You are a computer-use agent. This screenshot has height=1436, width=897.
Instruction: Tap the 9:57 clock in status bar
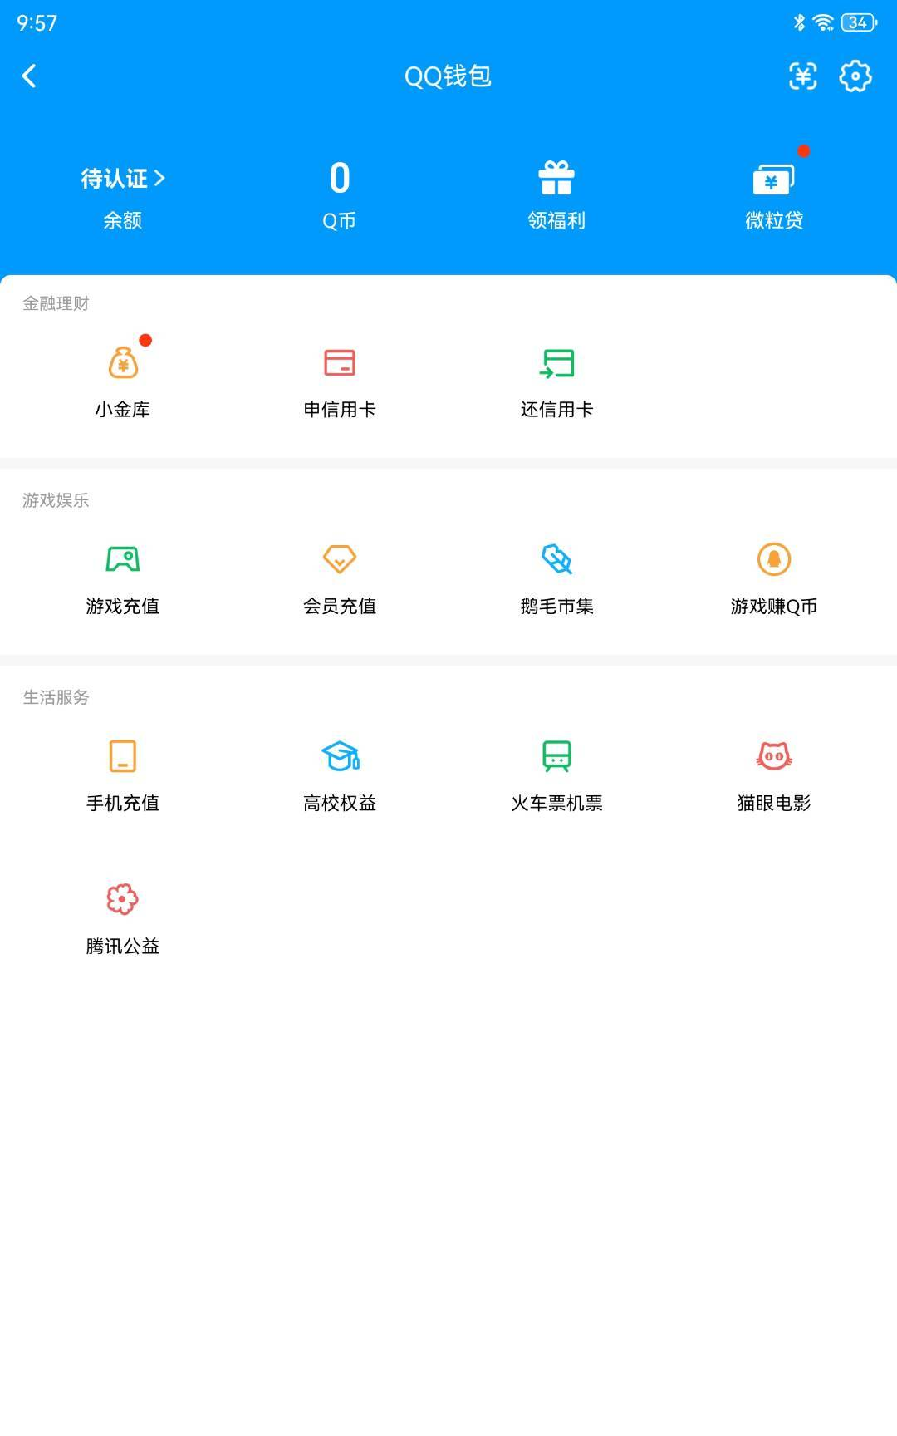pos(37,23)
